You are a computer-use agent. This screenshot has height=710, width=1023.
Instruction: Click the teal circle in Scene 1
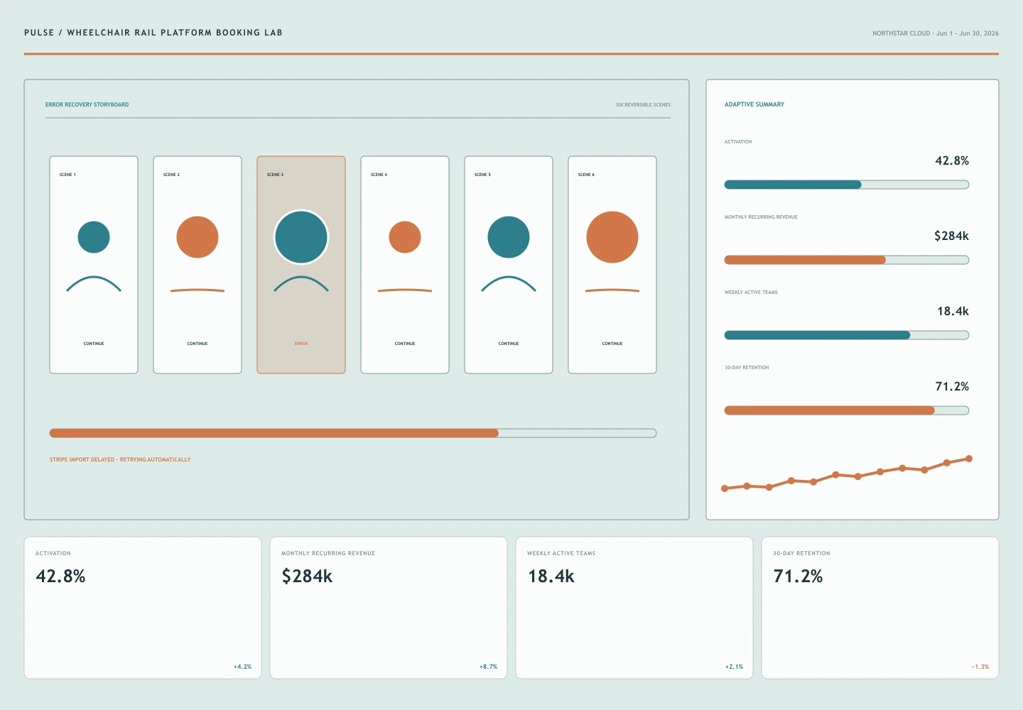coord(94,237)
